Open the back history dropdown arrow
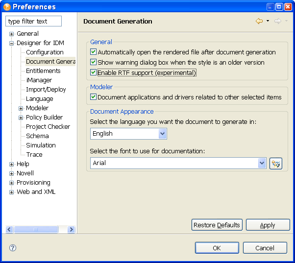 [x=268, y=21]
